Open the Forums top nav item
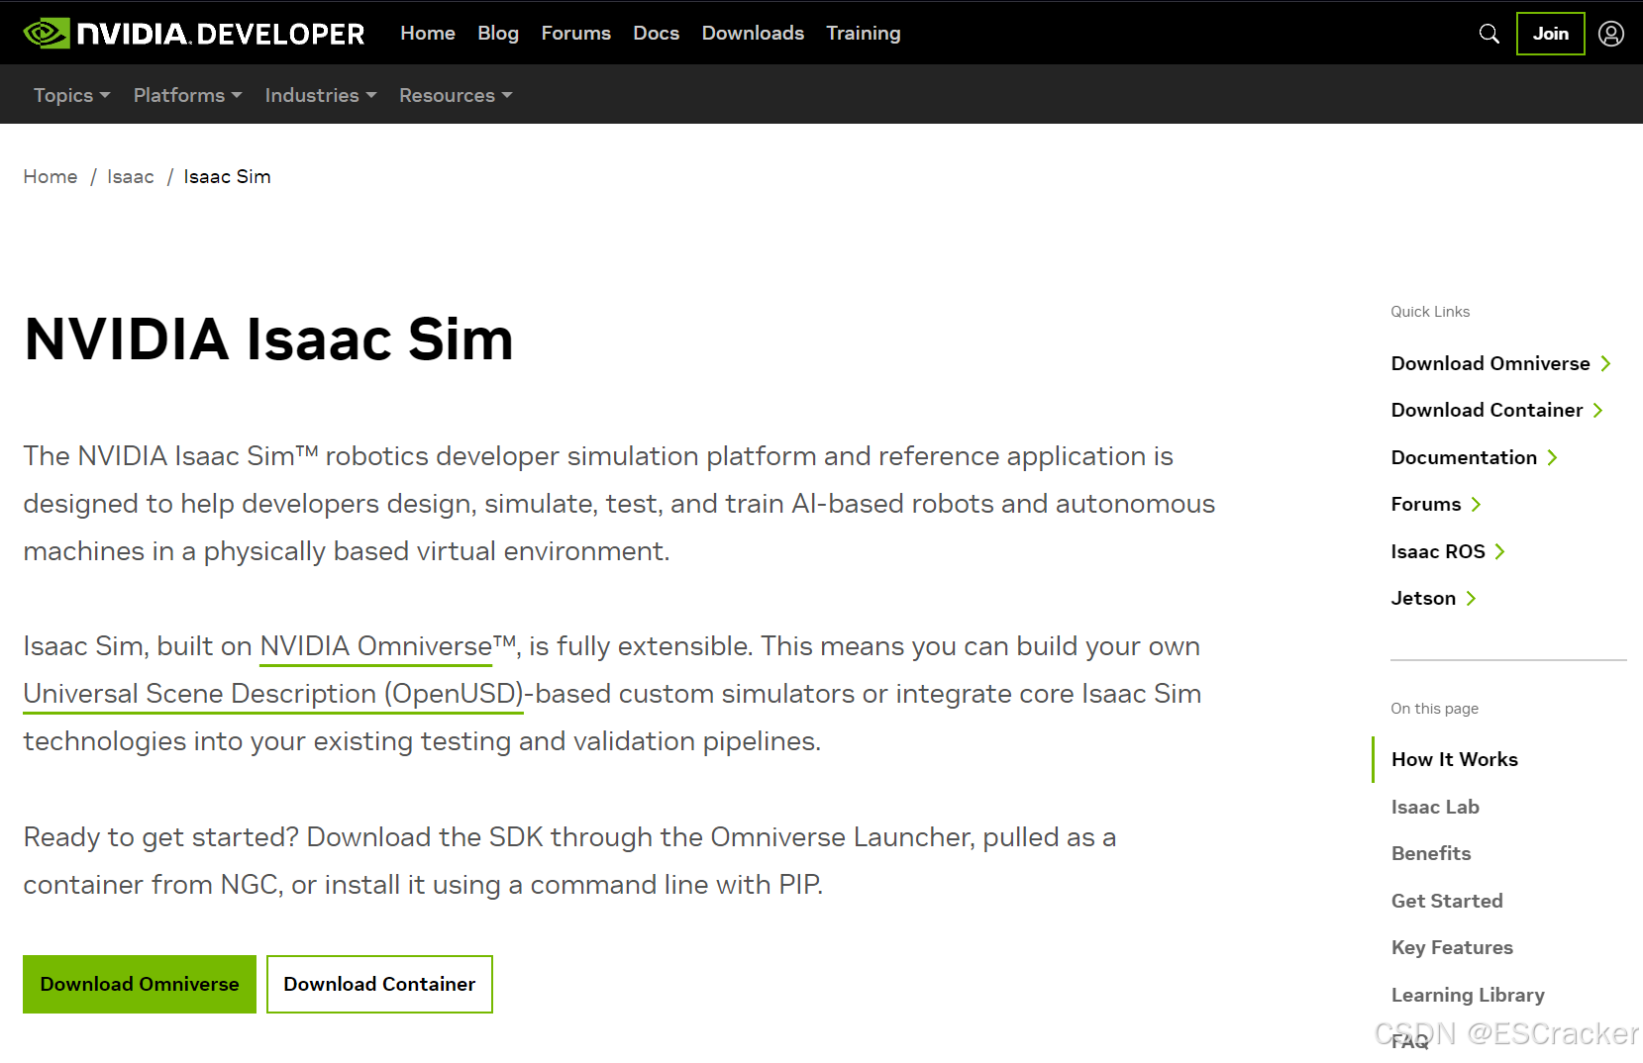The image size is (1643, 1063). 575,33
